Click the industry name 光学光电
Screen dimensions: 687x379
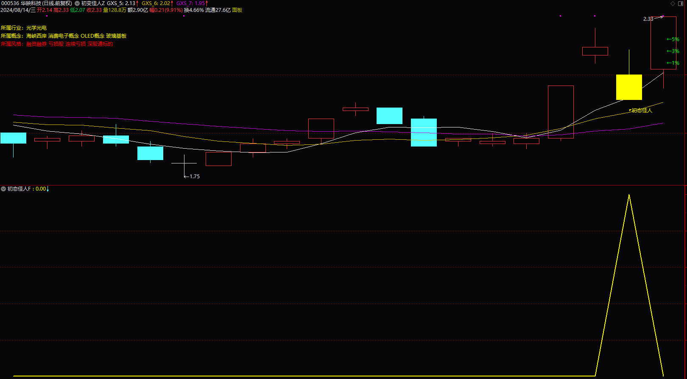[36, 28]
